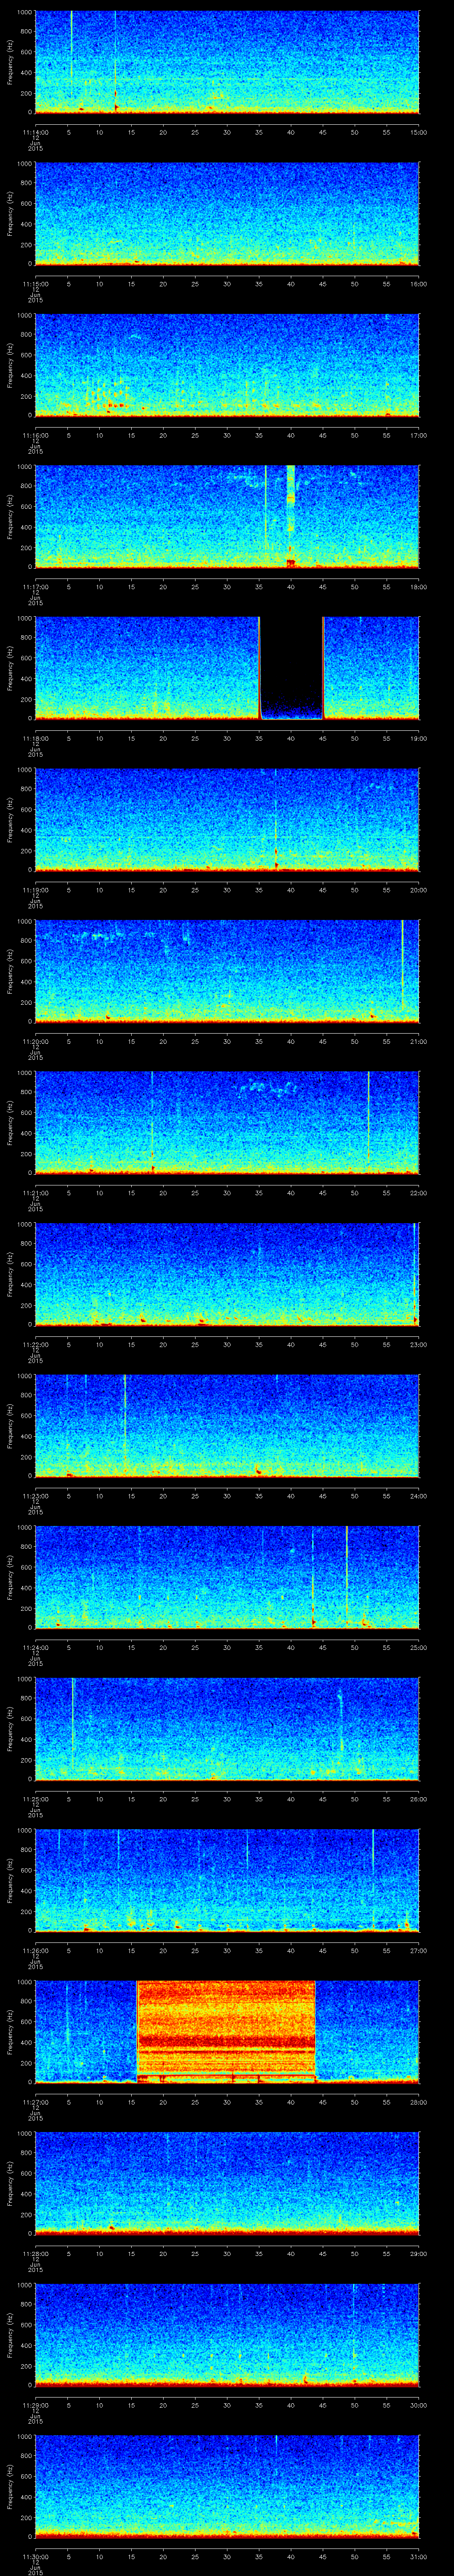Image resolution: width=454 pixels, height=2576 pixels.
Task: Open the spectrogram starting at 11:14:00
Action: coord(227,62)
